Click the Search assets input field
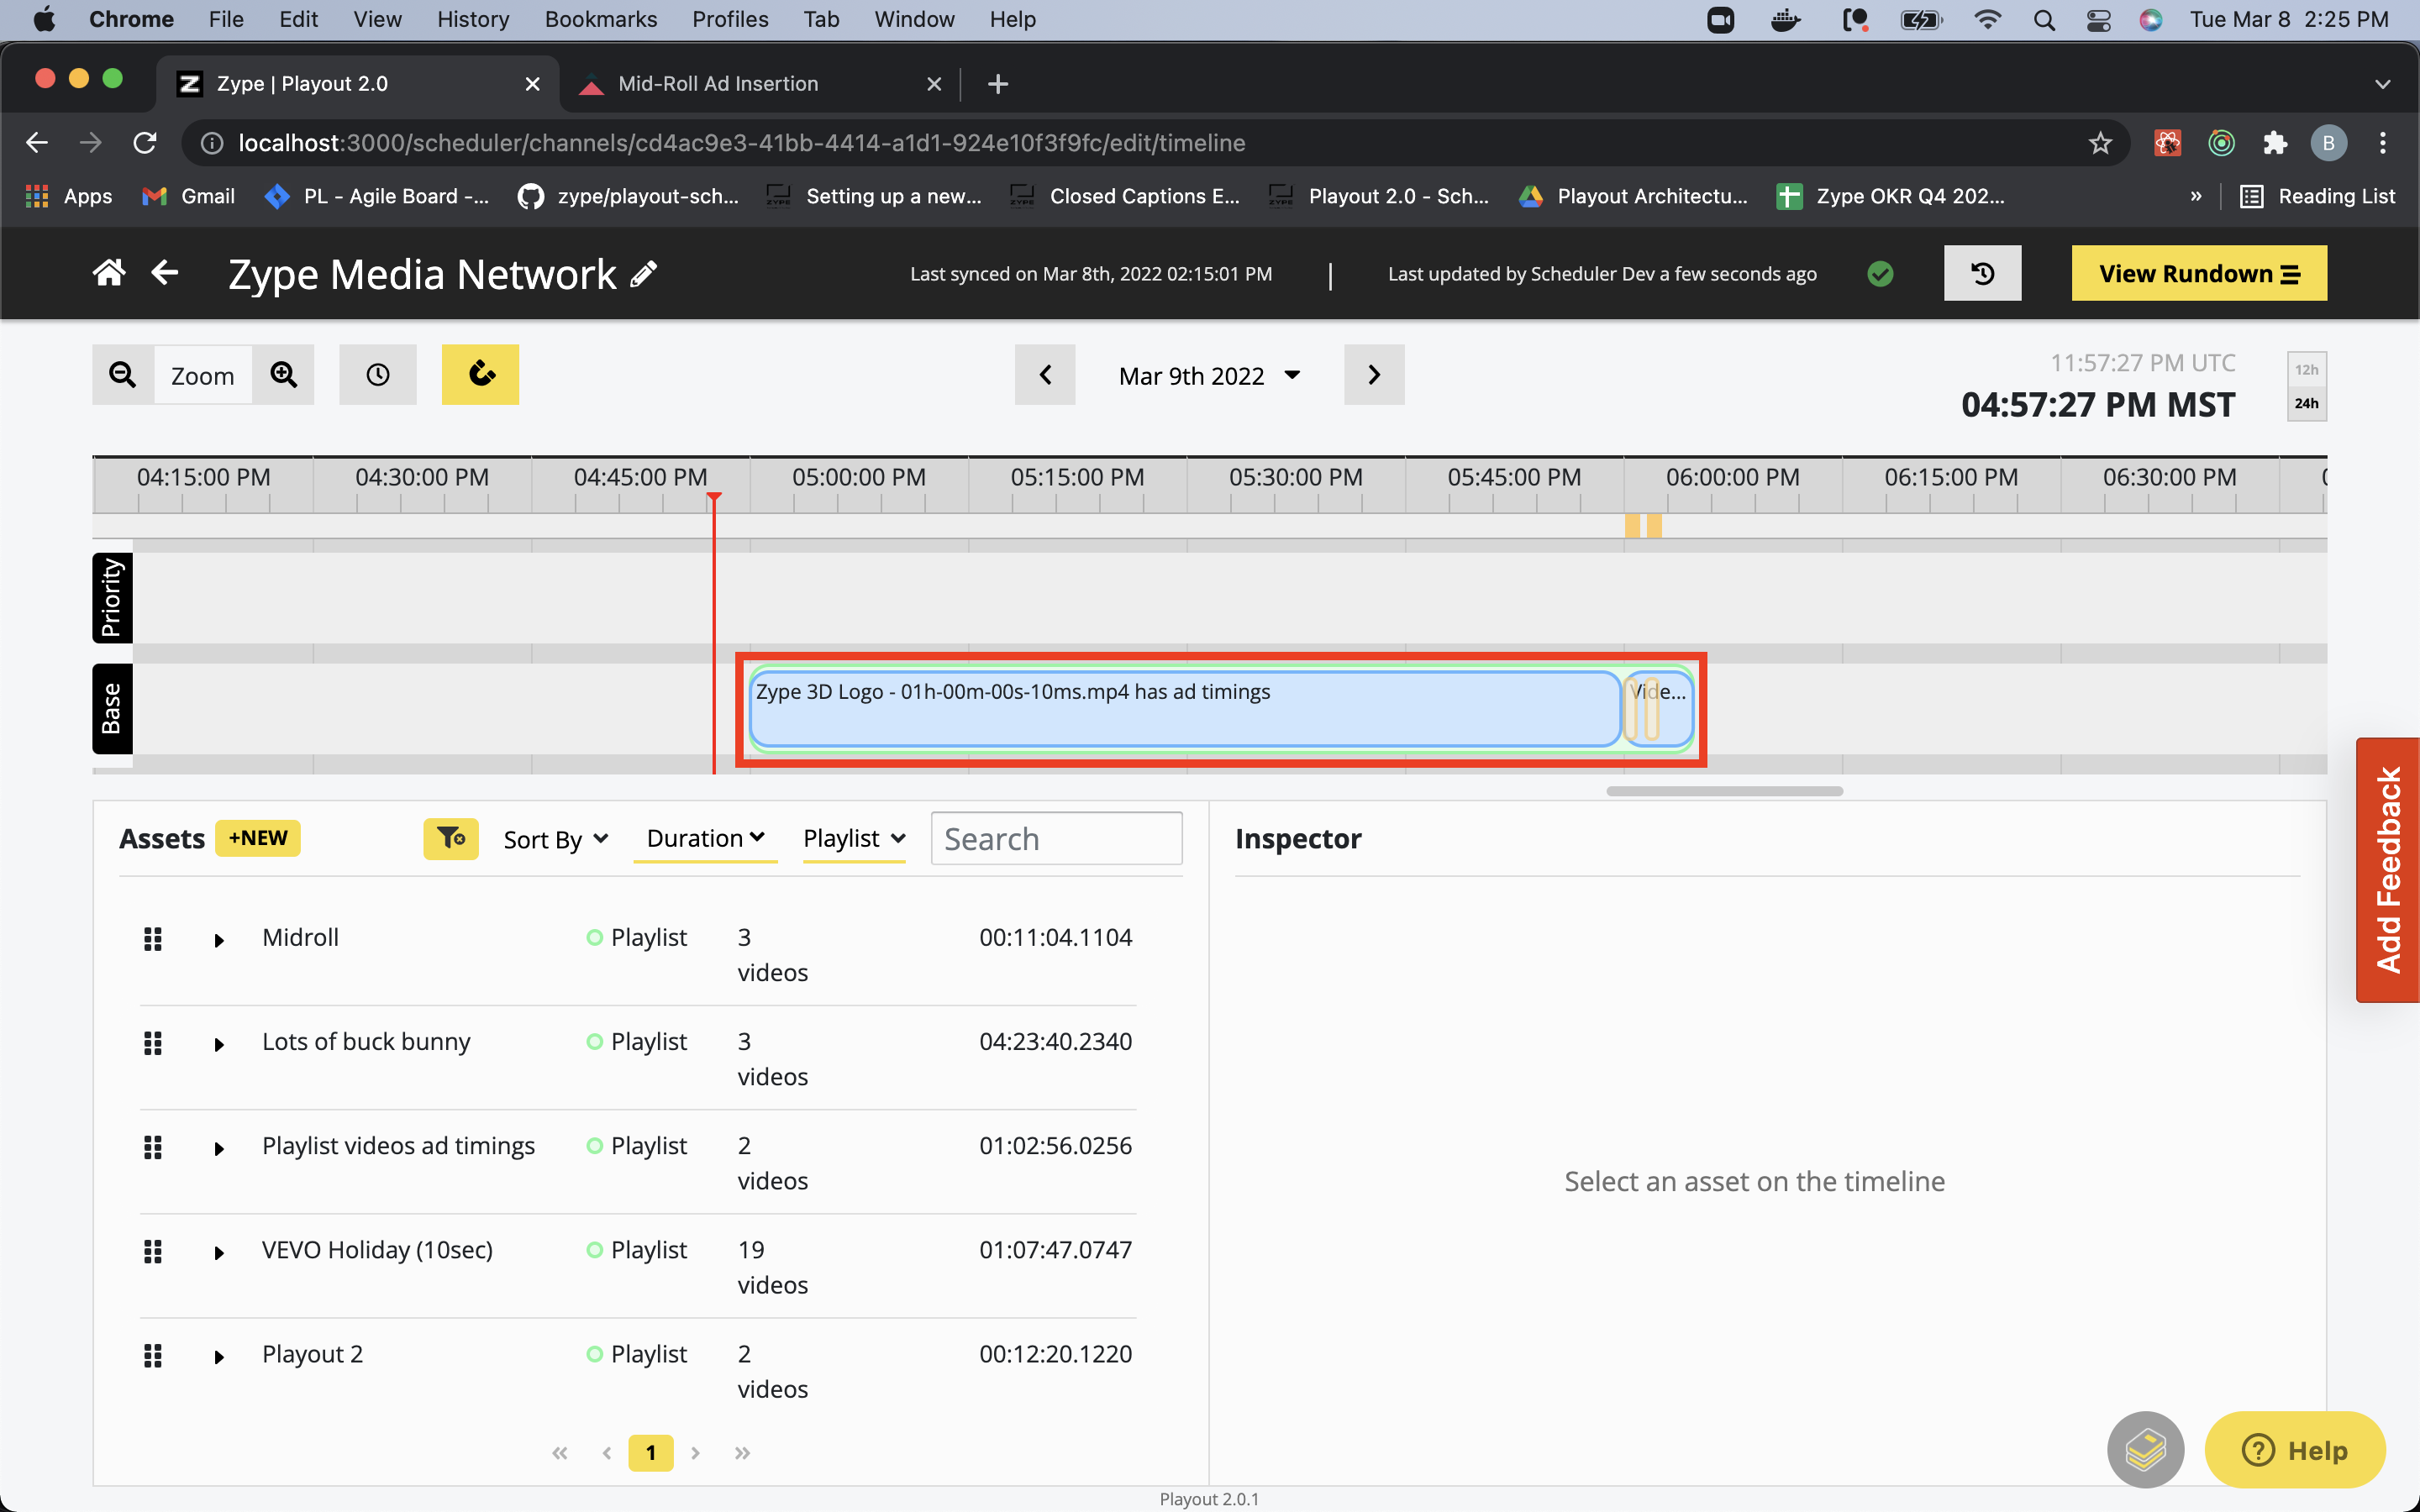The width and height of the screenshot is (2420, 1512). pyautogui.click(x=1056, y=838)
